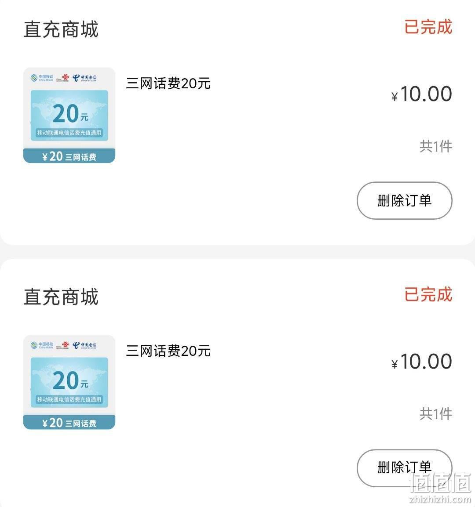Click China Telecom logo on second card
The image size is (475, 507).
pos(84,345)
